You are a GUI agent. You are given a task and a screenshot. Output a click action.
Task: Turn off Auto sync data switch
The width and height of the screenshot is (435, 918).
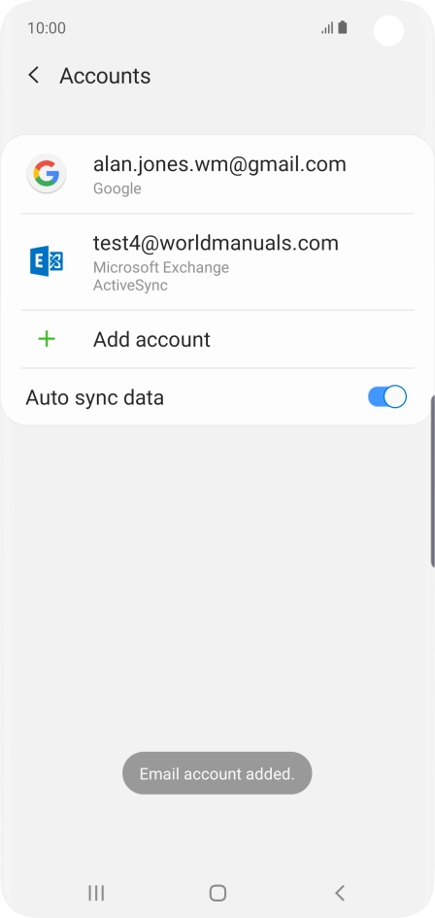coord(387,396)
